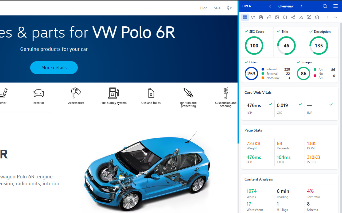
Task: Click the Oils and fluids category label
Action: (151, 103)
